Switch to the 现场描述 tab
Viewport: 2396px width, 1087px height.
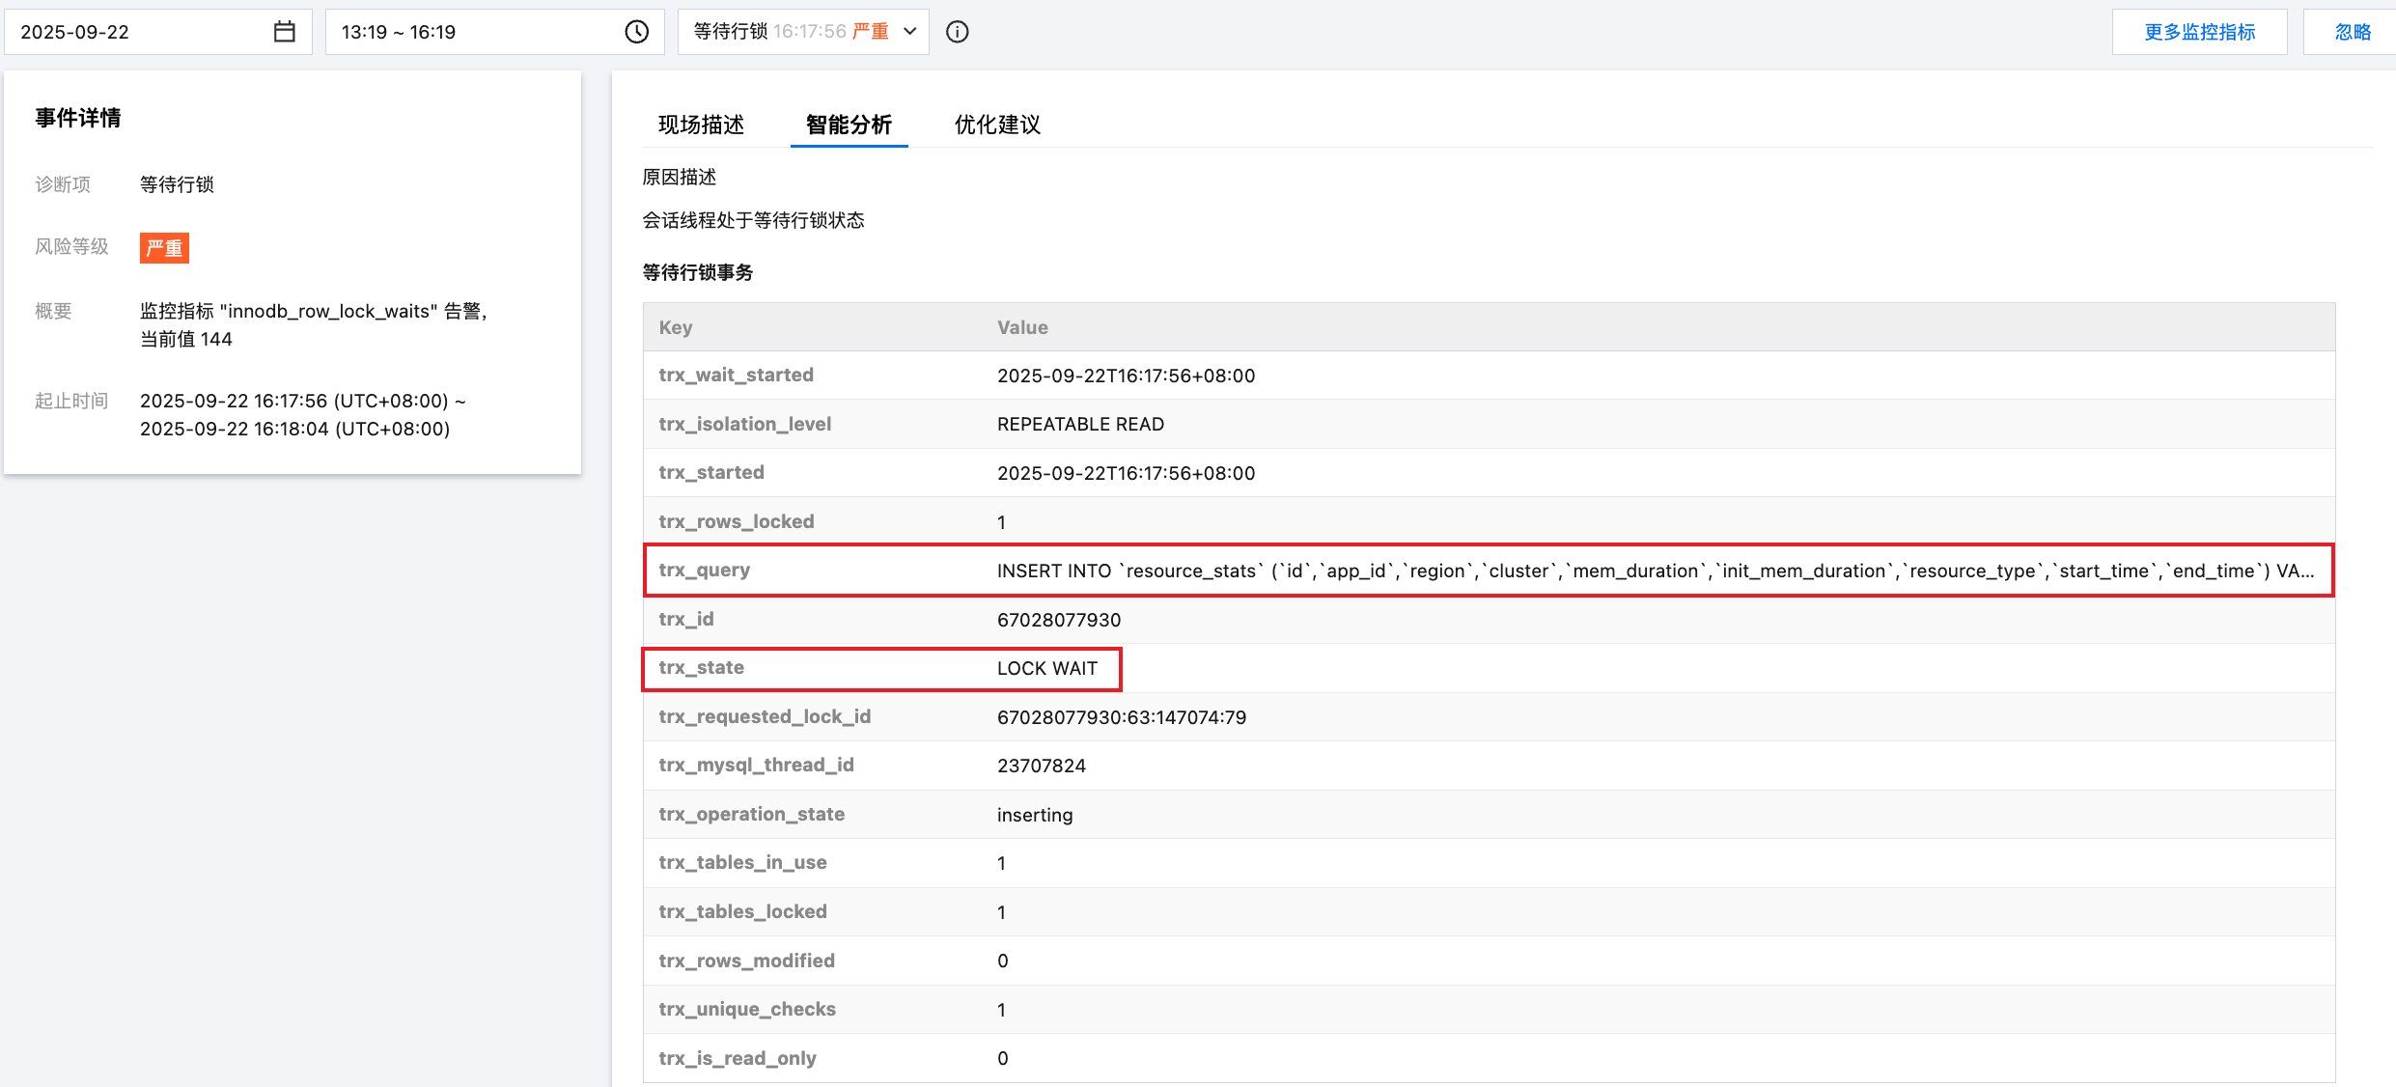point(701,125)
